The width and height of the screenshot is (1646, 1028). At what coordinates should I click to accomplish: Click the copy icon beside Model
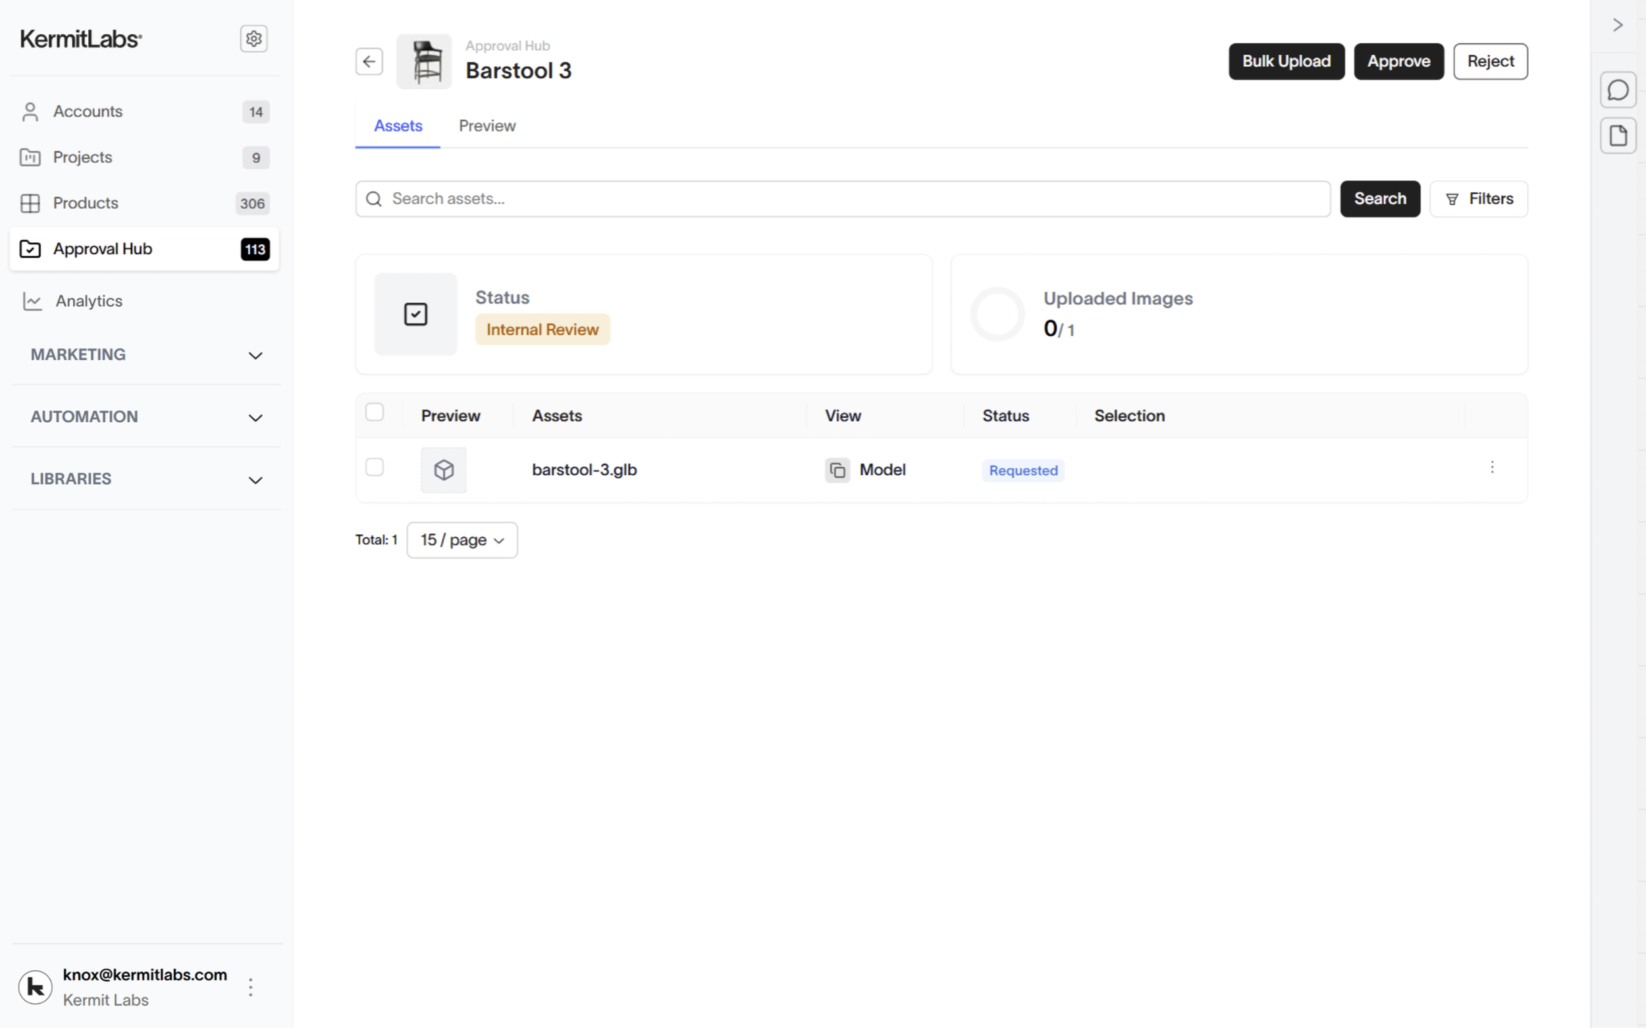[x=837, y=470]
